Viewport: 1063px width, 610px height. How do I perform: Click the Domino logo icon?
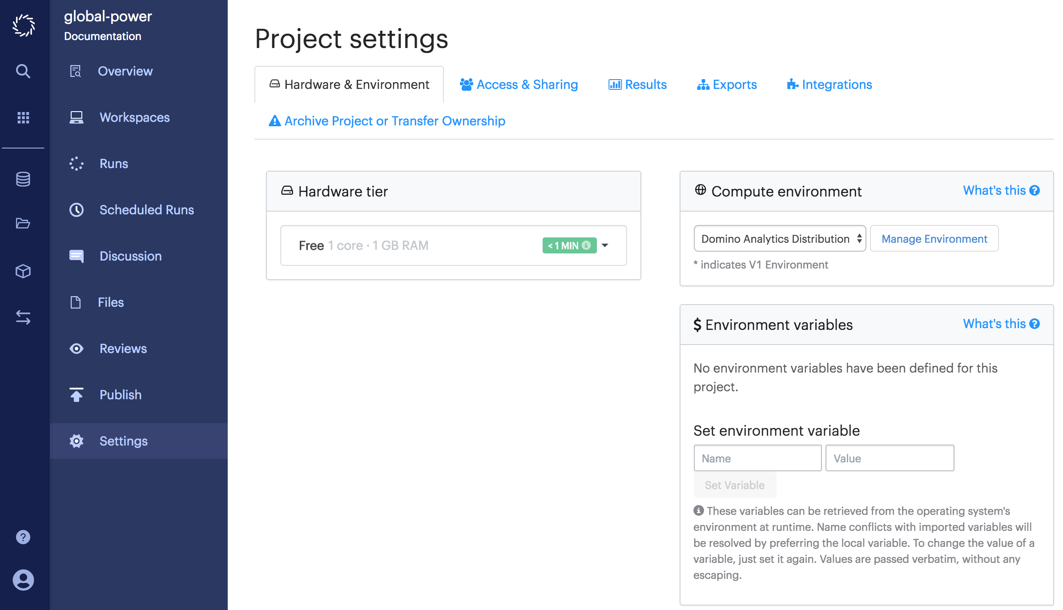pyautogui.click(x=23, y=26)
